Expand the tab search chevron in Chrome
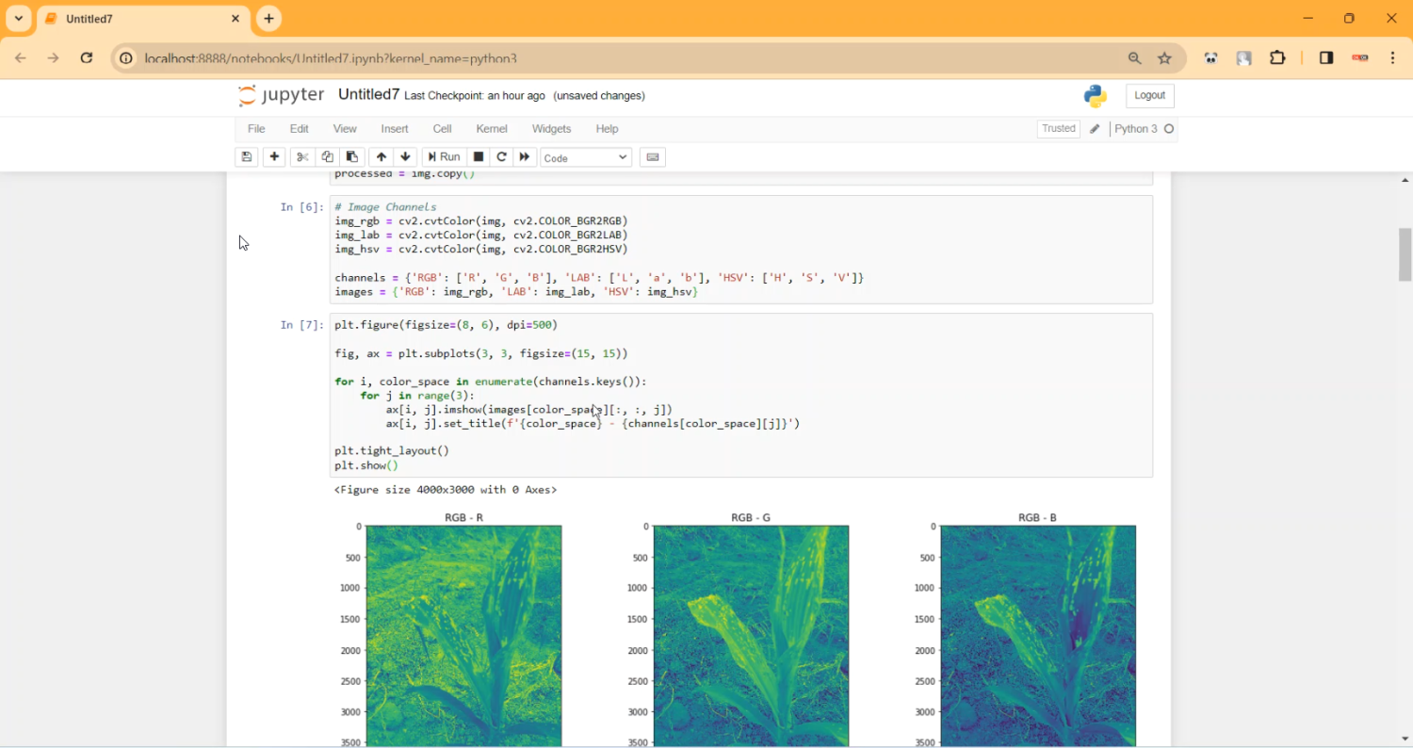 tap(19, 19)
